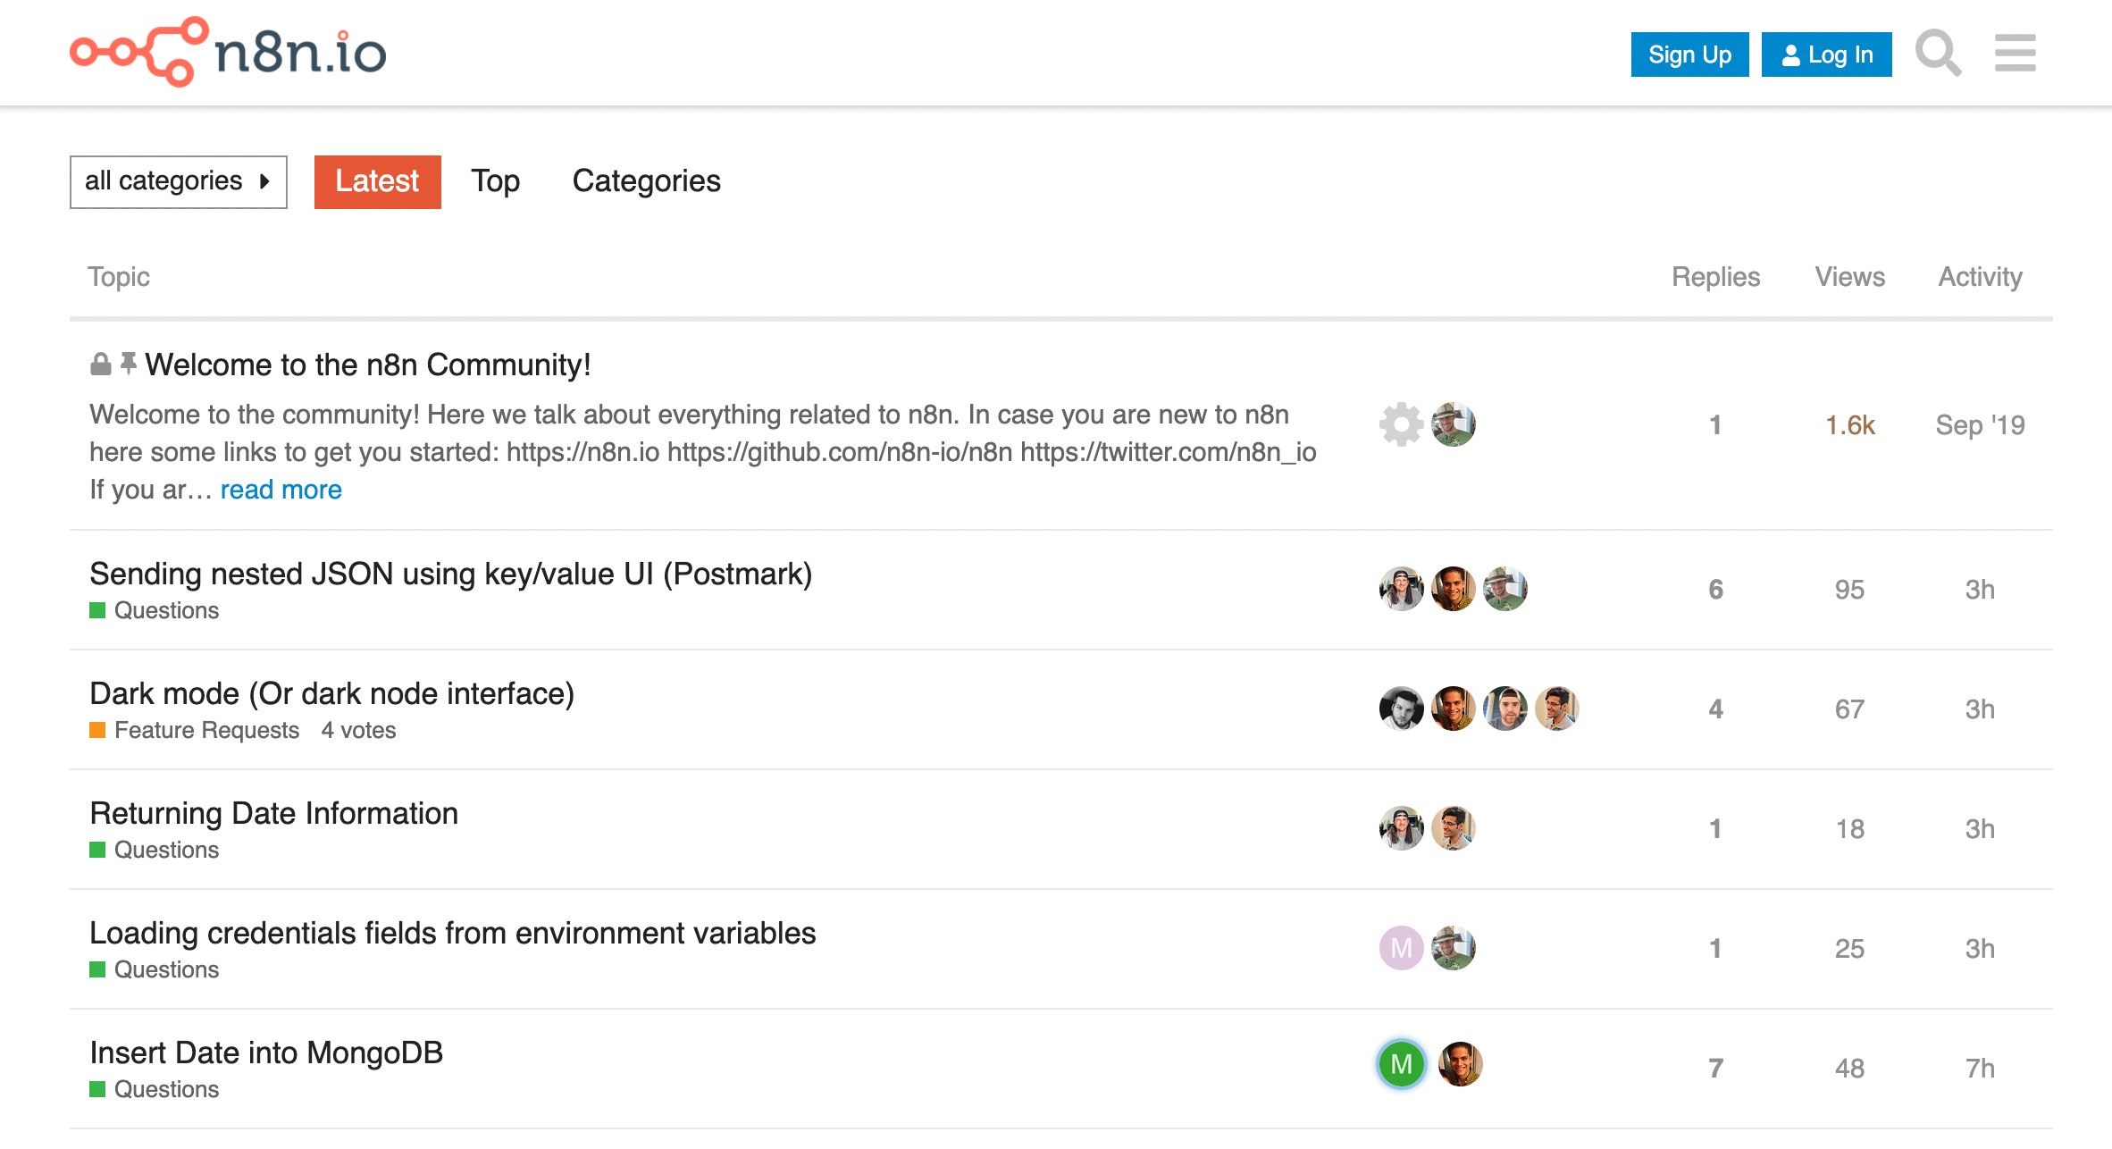Switch to the Top tab

coord(496,181)
